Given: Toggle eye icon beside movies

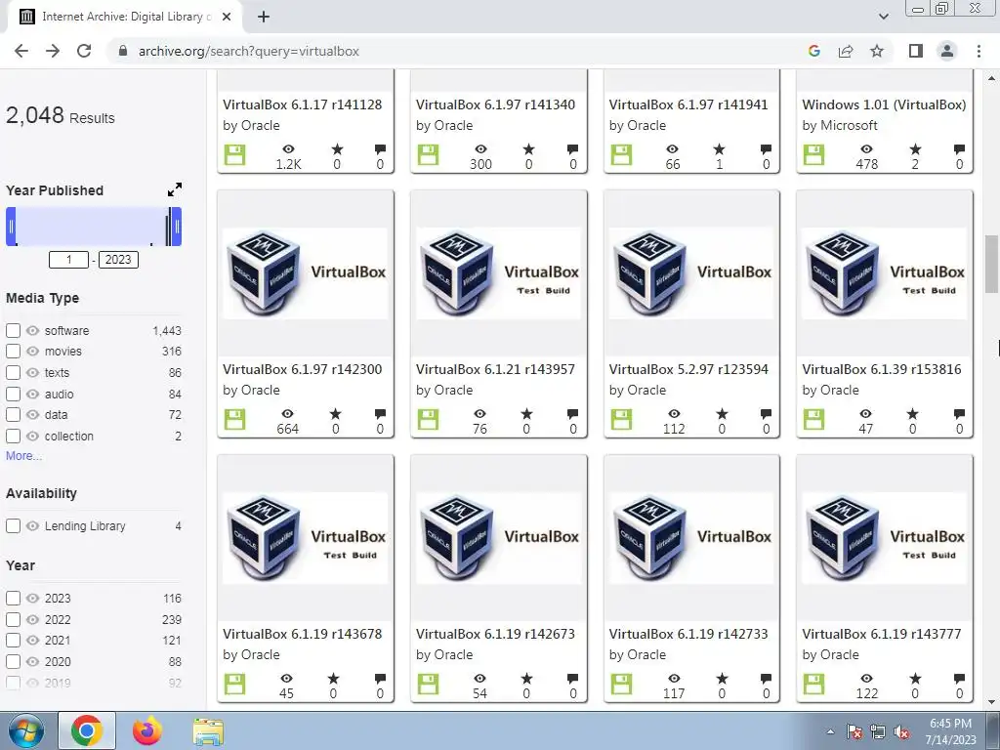Looking at the screenshot, I should pos(32,352).
